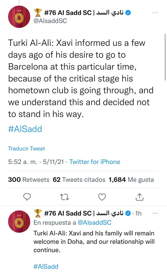
Task: Open Twitter for iPhone source link
Action: pyautogui.click(x=94, y=162)
